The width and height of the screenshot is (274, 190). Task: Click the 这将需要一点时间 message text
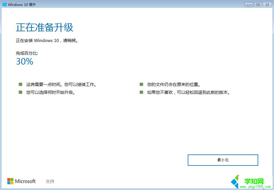61,84
